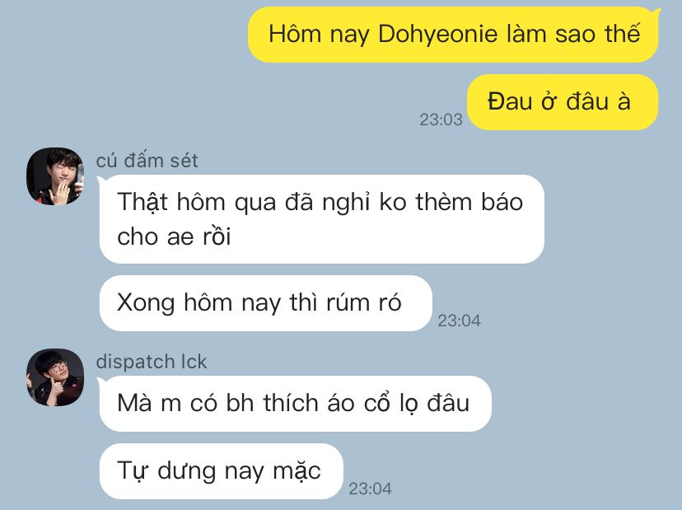Screen dimensions: 682x510
Task: Tap the 'Thật hôm qua đã nghỉ' message bubble
Action: (322, 219)
